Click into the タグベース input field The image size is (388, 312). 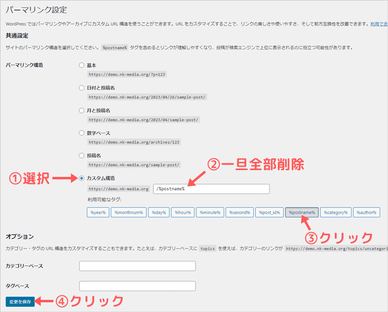point(137,286)
